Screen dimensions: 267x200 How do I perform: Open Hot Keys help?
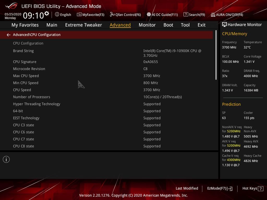253,189
